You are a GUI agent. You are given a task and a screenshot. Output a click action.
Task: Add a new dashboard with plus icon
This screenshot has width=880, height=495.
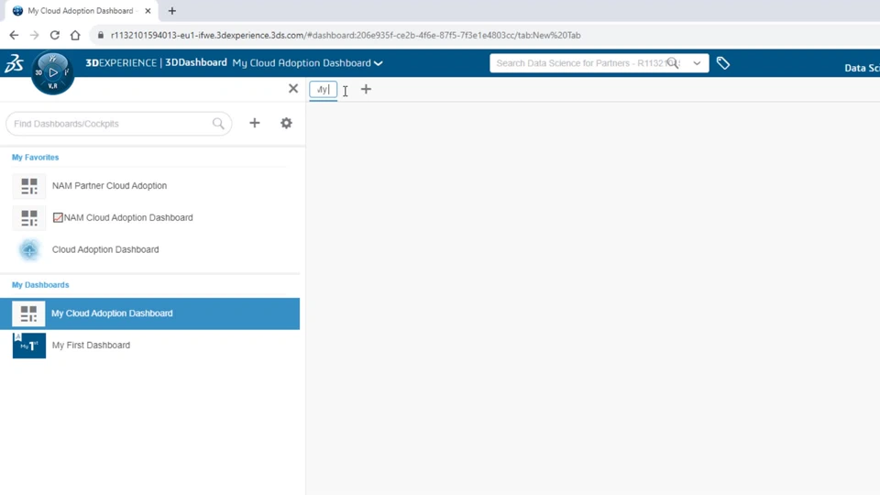pyautogui.click(x=255, y=123)
